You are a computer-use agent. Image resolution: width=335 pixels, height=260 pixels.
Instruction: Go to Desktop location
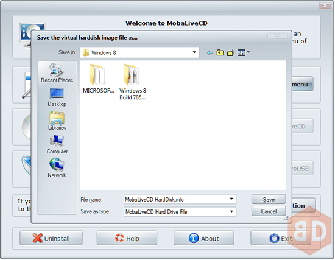[57, 97]
